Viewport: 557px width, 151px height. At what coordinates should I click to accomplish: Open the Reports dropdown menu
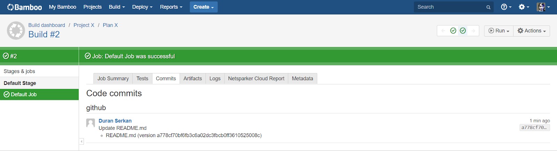click(171, 7)
